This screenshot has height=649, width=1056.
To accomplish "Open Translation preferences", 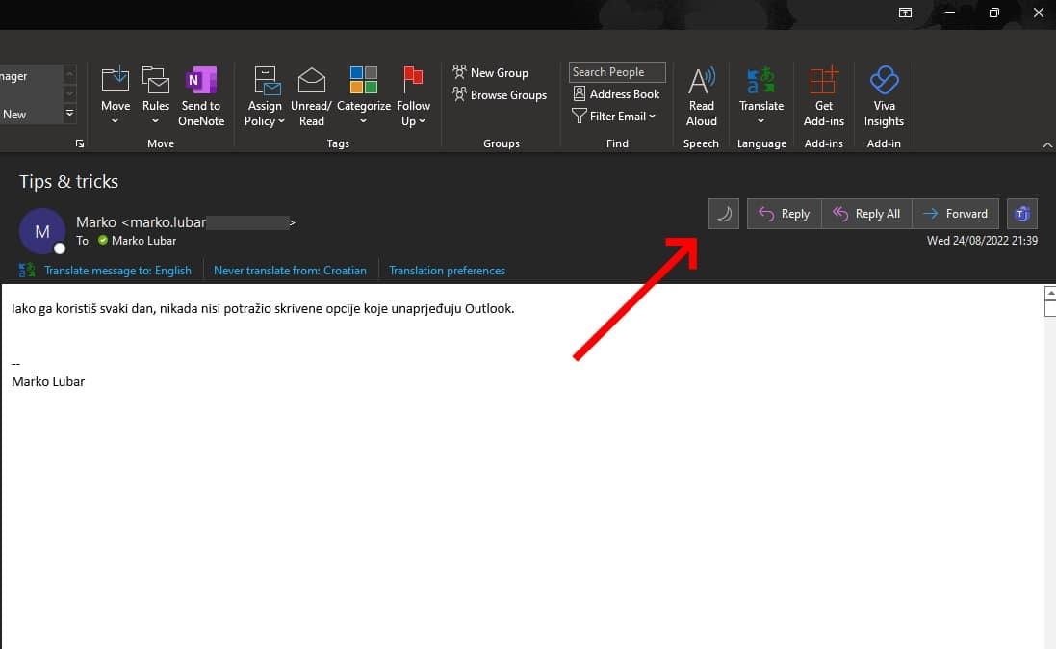I will point(447,270).
